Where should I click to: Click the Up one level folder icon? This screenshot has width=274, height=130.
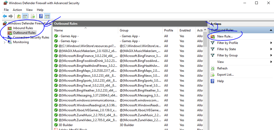point(19,16)
